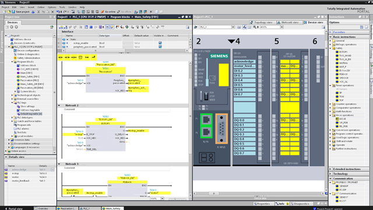
Task: Open the Properties inspector tab
Action: tap(262, 204)
